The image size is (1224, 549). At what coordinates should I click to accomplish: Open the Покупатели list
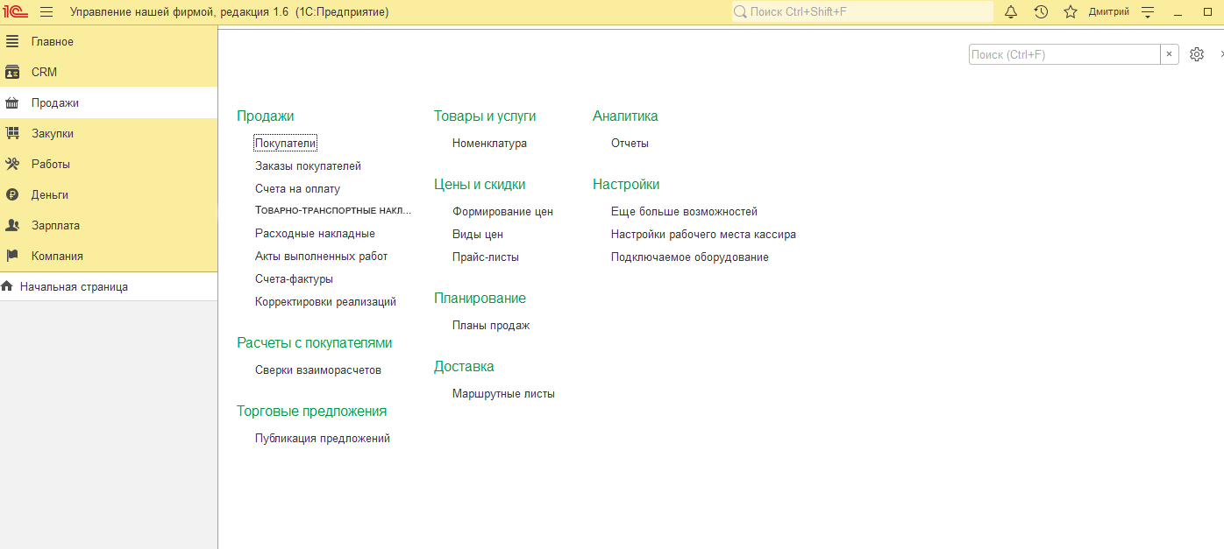[x=285, y=143]
